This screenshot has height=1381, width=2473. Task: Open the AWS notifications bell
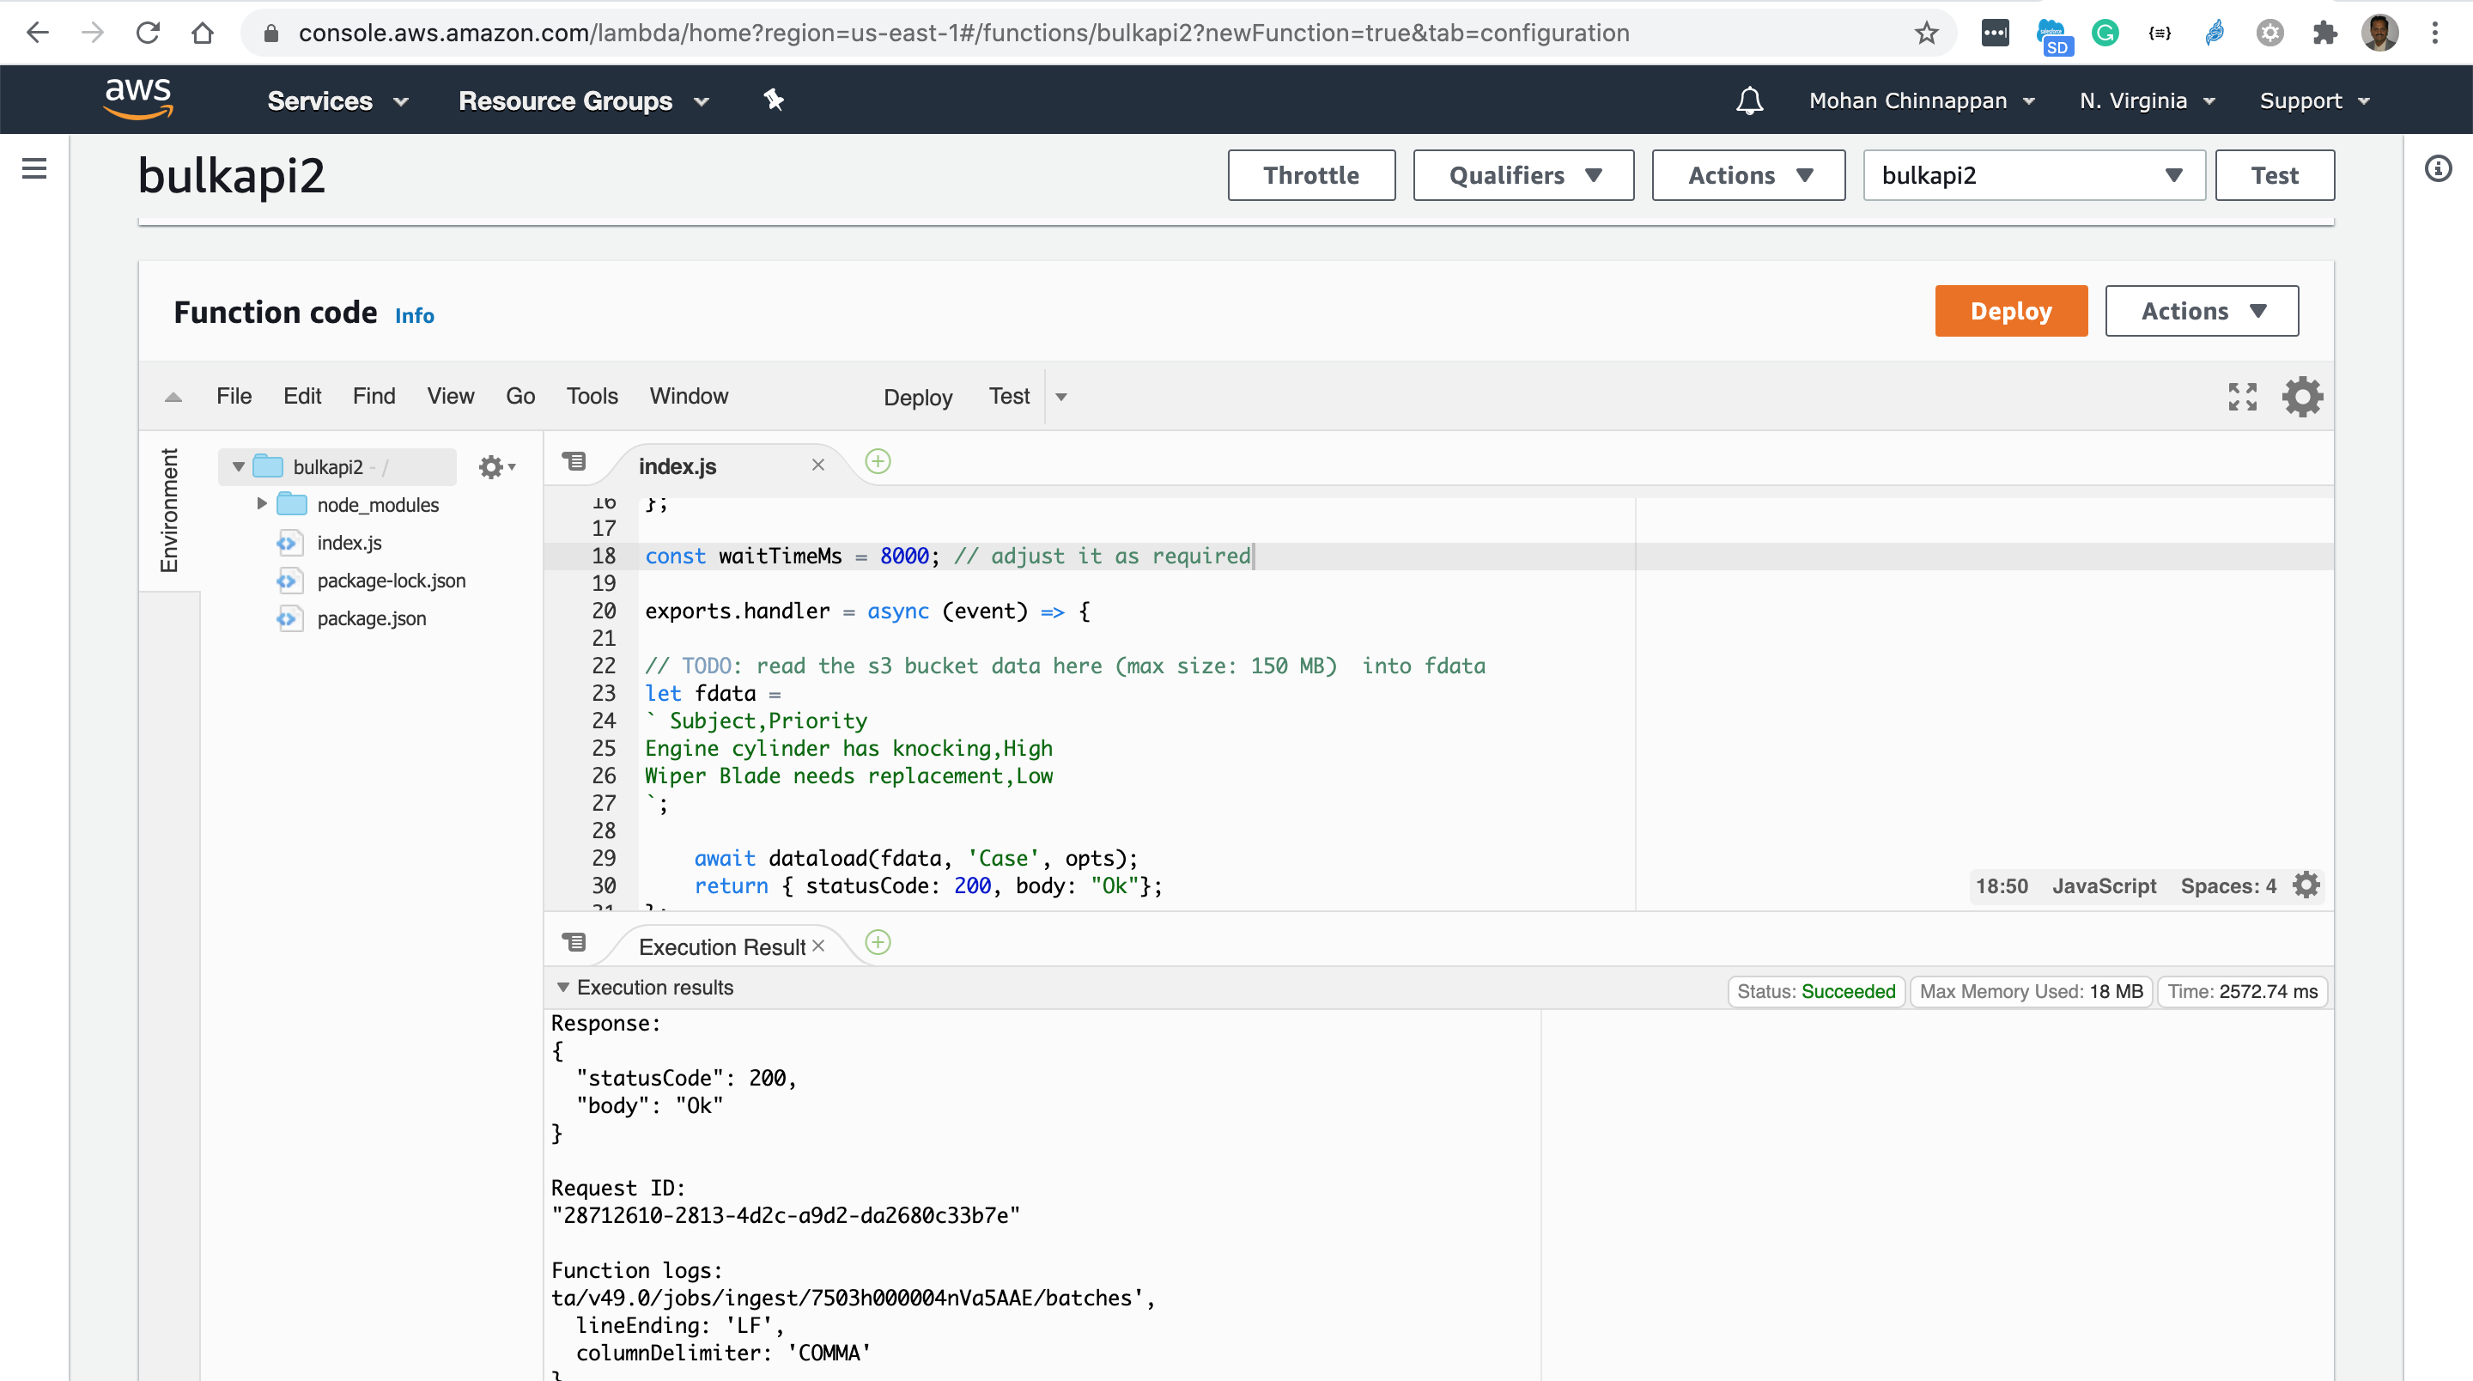[1749, 100]
